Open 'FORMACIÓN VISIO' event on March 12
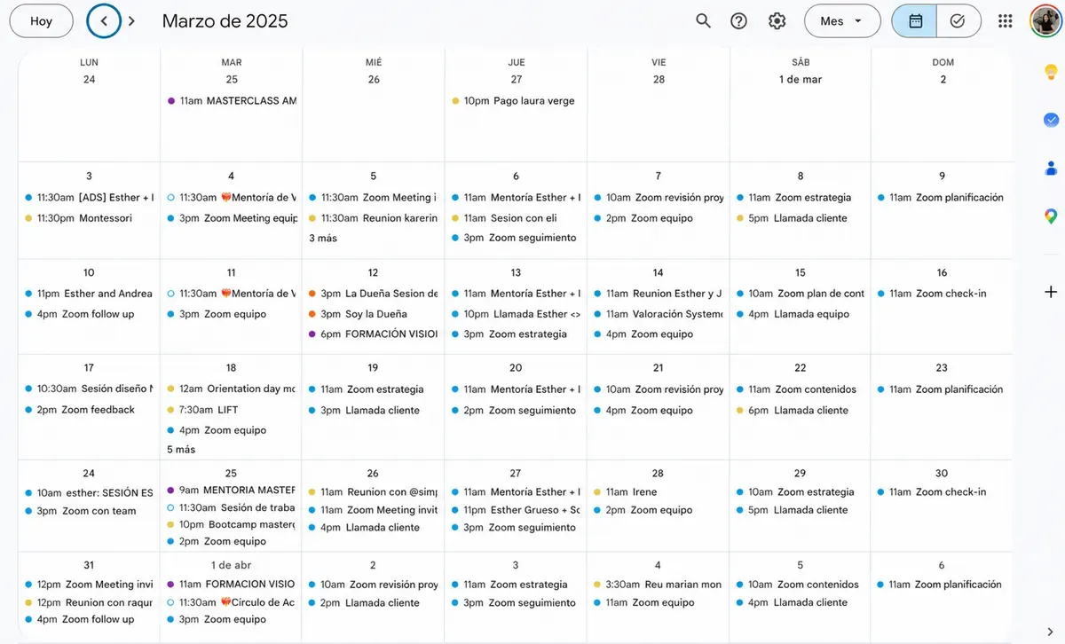The width and height of the screenshot is (1065, 644). tap(374, 334)
